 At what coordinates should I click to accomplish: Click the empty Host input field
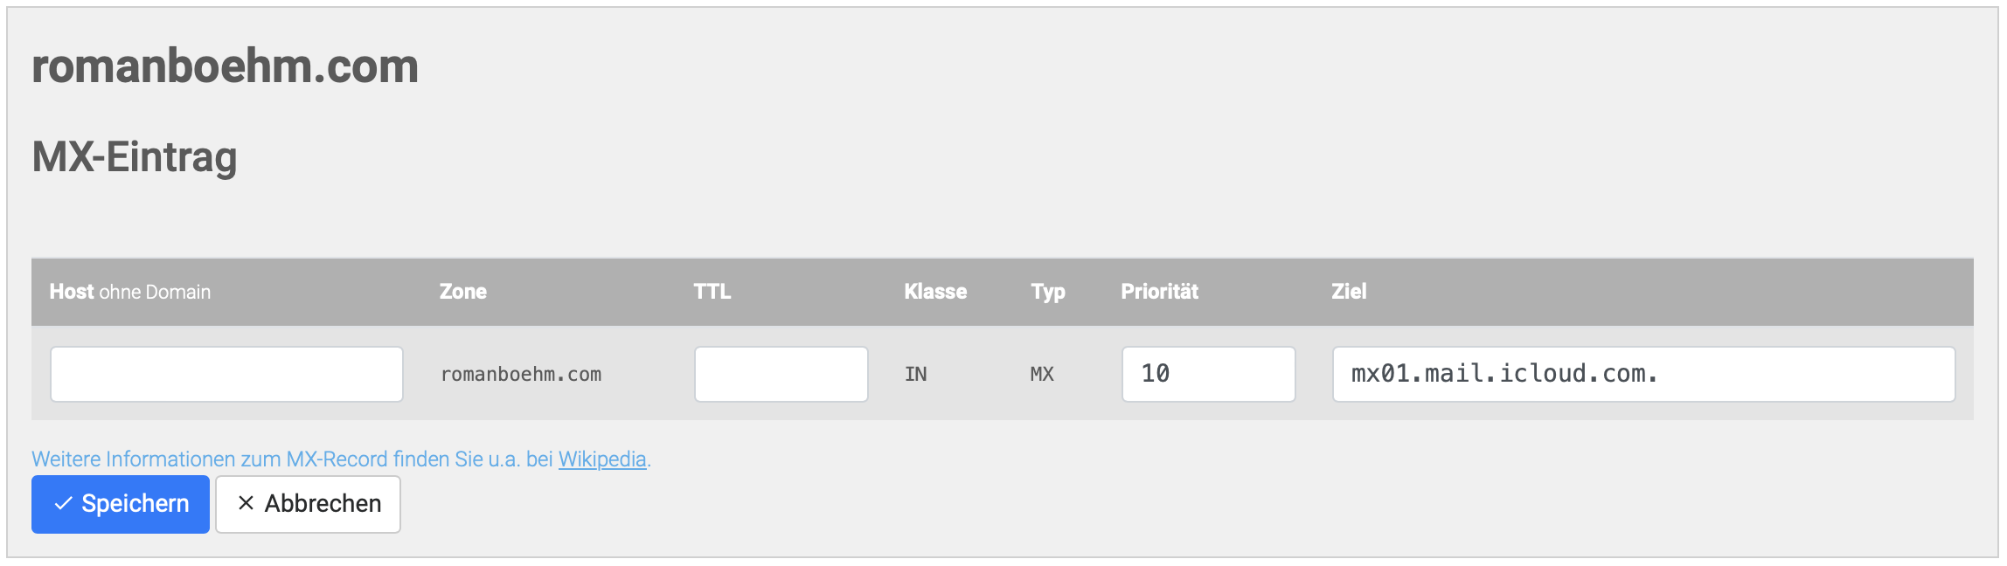tap(226, 374)
